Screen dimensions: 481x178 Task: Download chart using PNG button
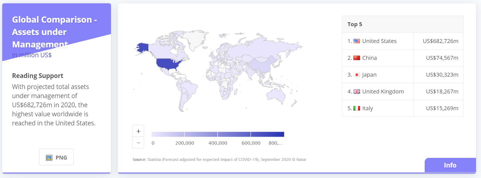[57, 157]
